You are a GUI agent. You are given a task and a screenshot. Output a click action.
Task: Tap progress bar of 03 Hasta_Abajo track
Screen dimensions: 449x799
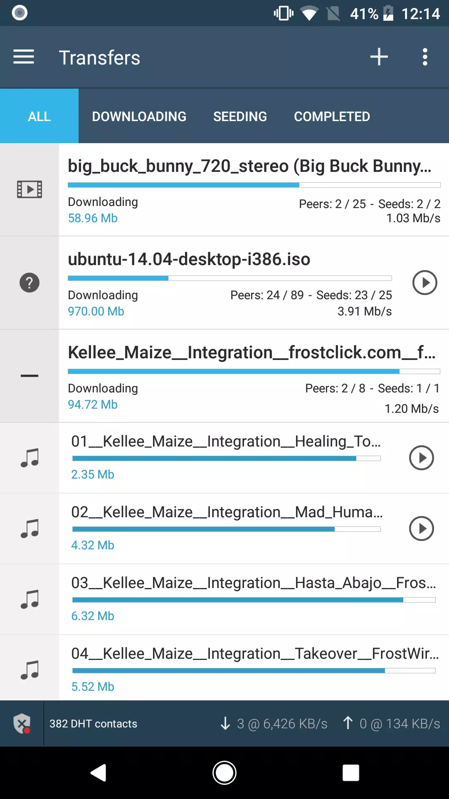254,600
